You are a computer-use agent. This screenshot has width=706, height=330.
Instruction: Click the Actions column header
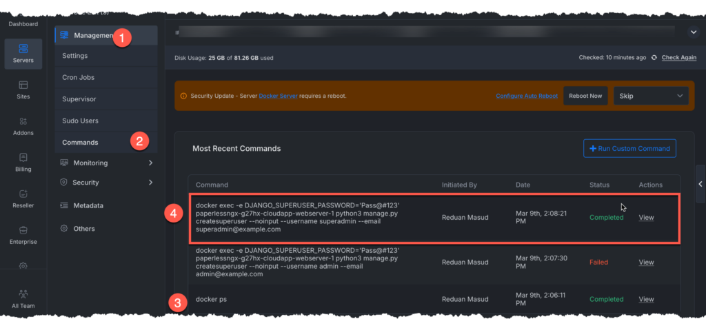[x=651, y=185]
